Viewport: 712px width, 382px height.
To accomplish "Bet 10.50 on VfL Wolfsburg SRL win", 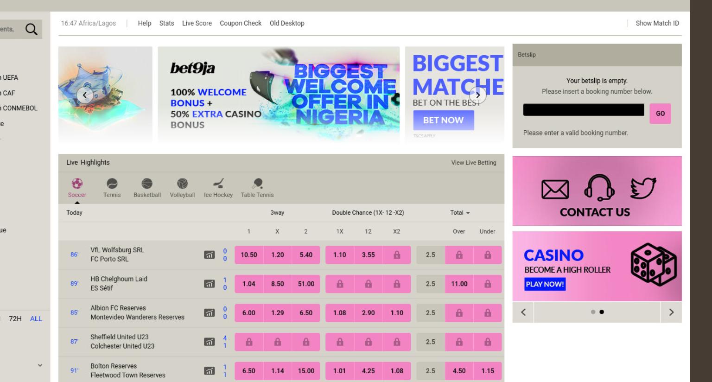I will pyautogui.click(x=249, y=255).
